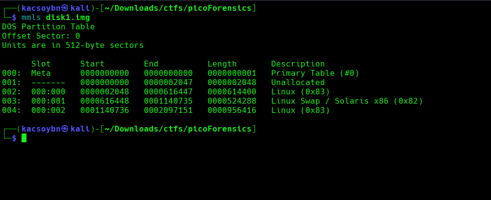Click the Kali symbol in the bottom prompt
The width and height of the screenshot is (491, 200).
pyautogui.click(x=66, y=129)
